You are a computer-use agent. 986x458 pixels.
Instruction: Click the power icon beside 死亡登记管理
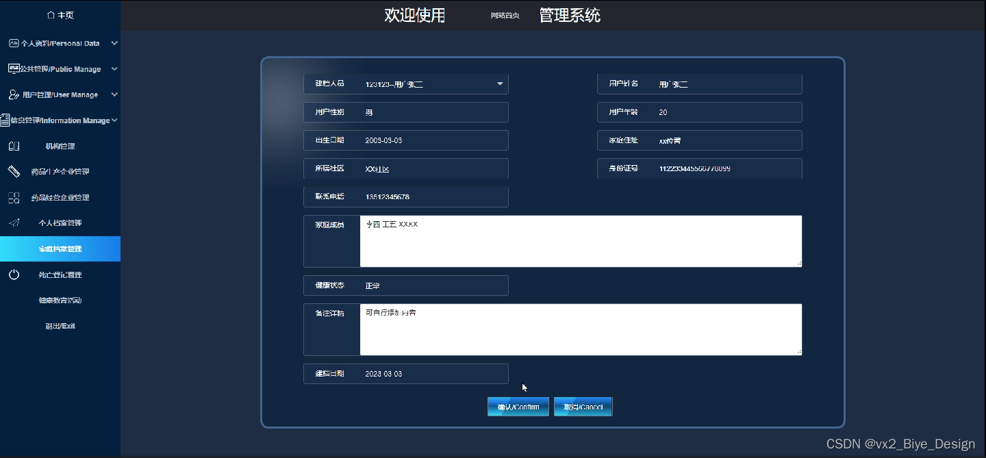tap(14, 275)
